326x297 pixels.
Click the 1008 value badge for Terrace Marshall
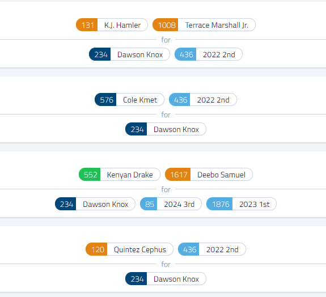pyautogui.click(x=166, y=25)
